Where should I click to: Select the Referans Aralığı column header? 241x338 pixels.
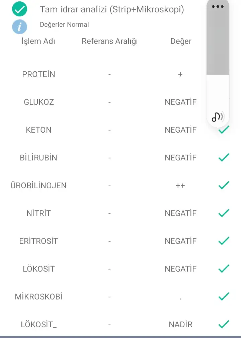tap(110, 41)
